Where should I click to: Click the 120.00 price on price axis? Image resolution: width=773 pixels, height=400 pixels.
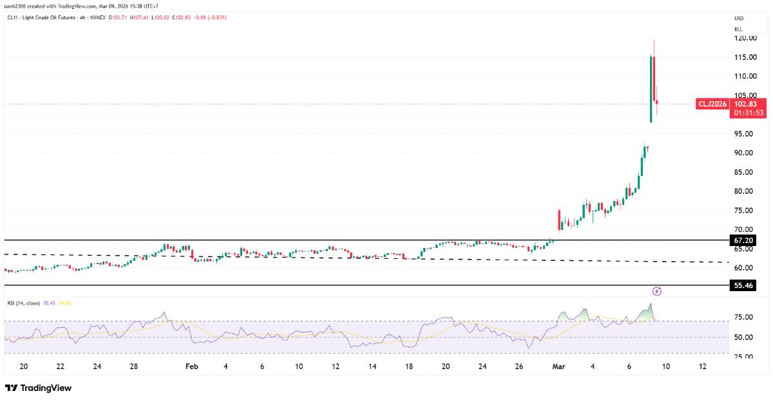(745, 38)
